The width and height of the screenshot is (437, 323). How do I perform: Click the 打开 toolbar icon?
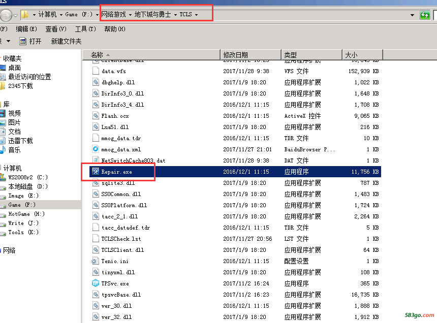(23, 42)
